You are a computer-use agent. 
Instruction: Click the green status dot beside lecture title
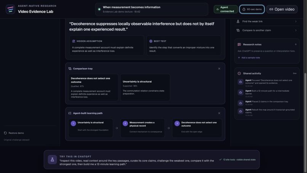[x=99, y=9]
